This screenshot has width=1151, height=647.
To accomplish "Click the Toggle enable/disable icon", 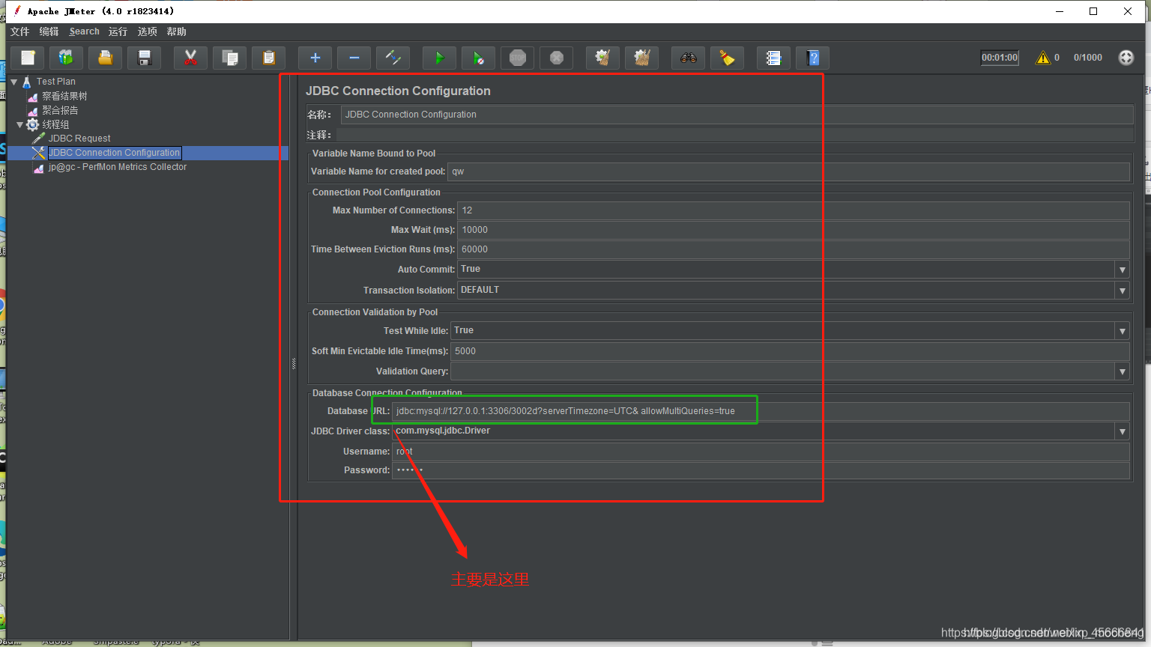I will [393, 58].
